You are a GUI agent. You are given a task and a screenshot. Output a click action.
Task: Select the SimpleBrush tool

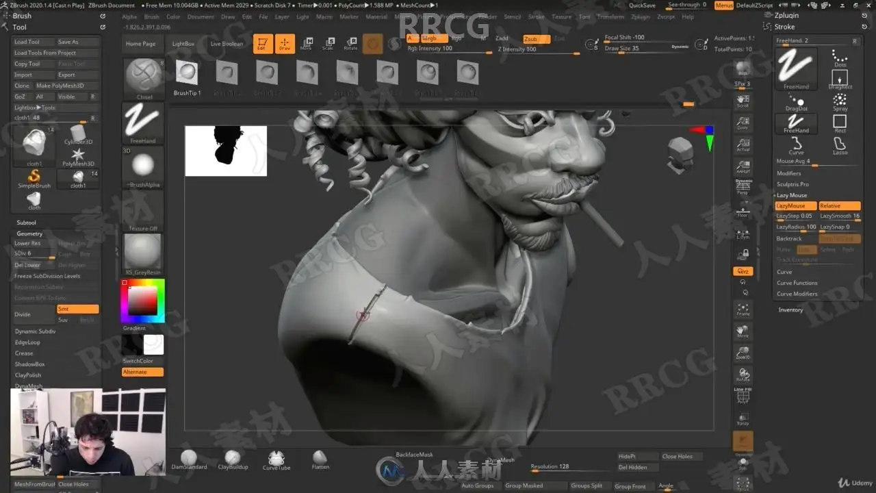coord(34,179)
